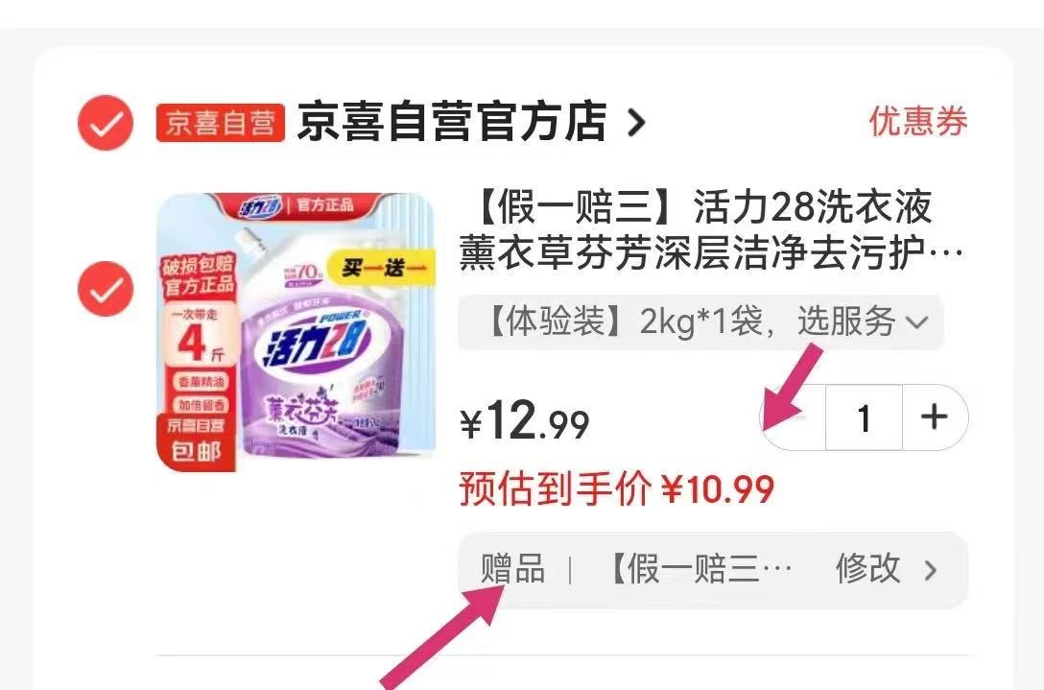Uncheck the store-level selection checkmark

tap(106, 123)
